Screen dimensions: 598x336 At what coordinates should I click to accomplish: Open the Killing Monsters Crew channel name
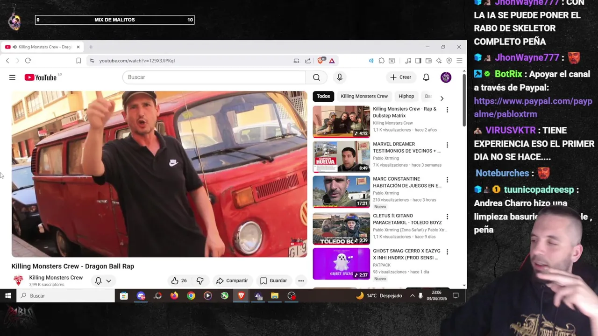pyautogui.click(x=56, y=278)
